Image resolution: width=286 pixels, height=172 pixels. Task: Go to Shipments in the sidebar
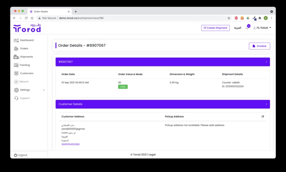[23, 57]
